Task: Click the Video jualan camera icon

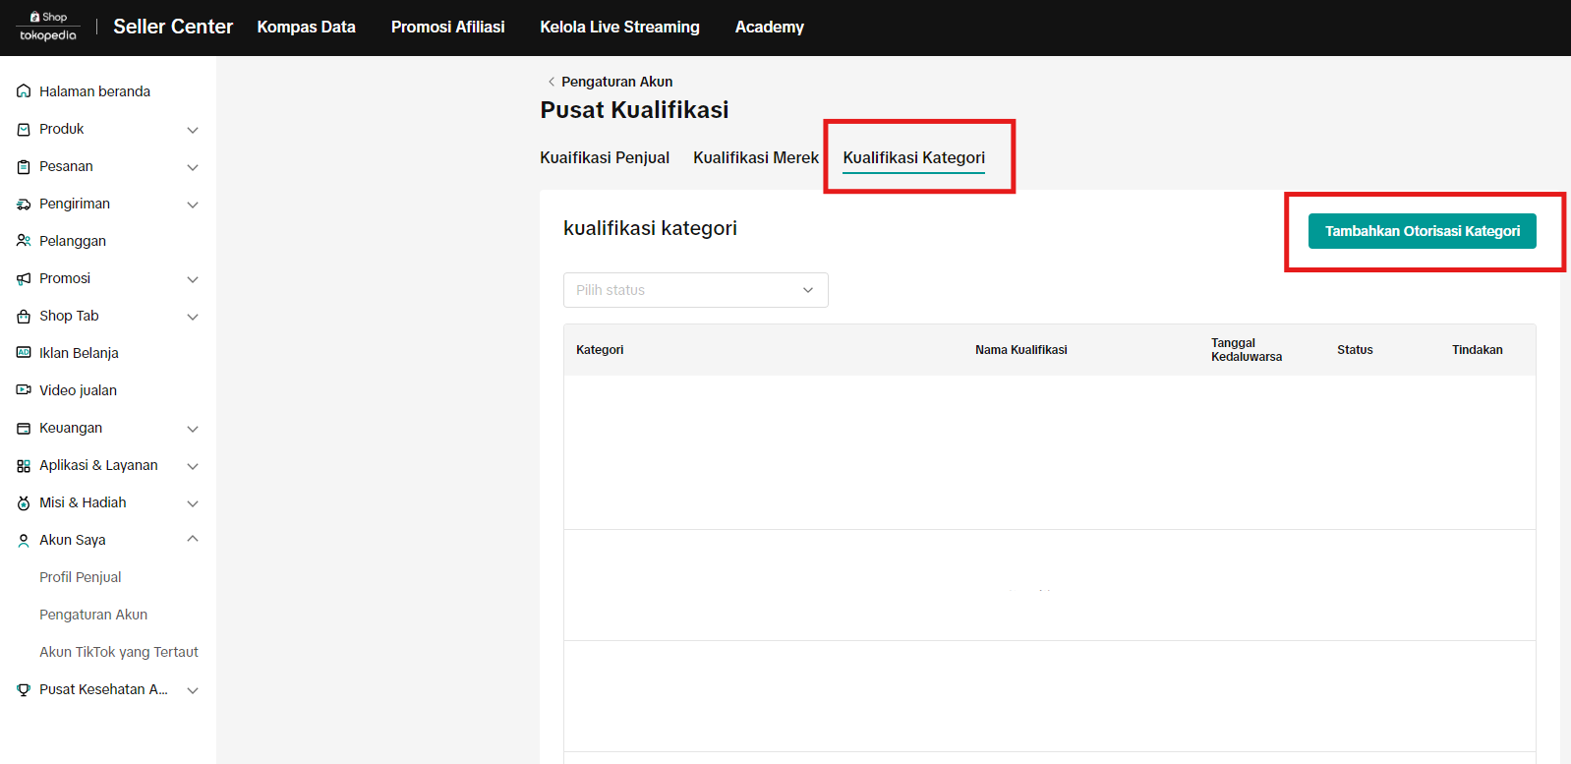Action: click(x=24, y=390)
